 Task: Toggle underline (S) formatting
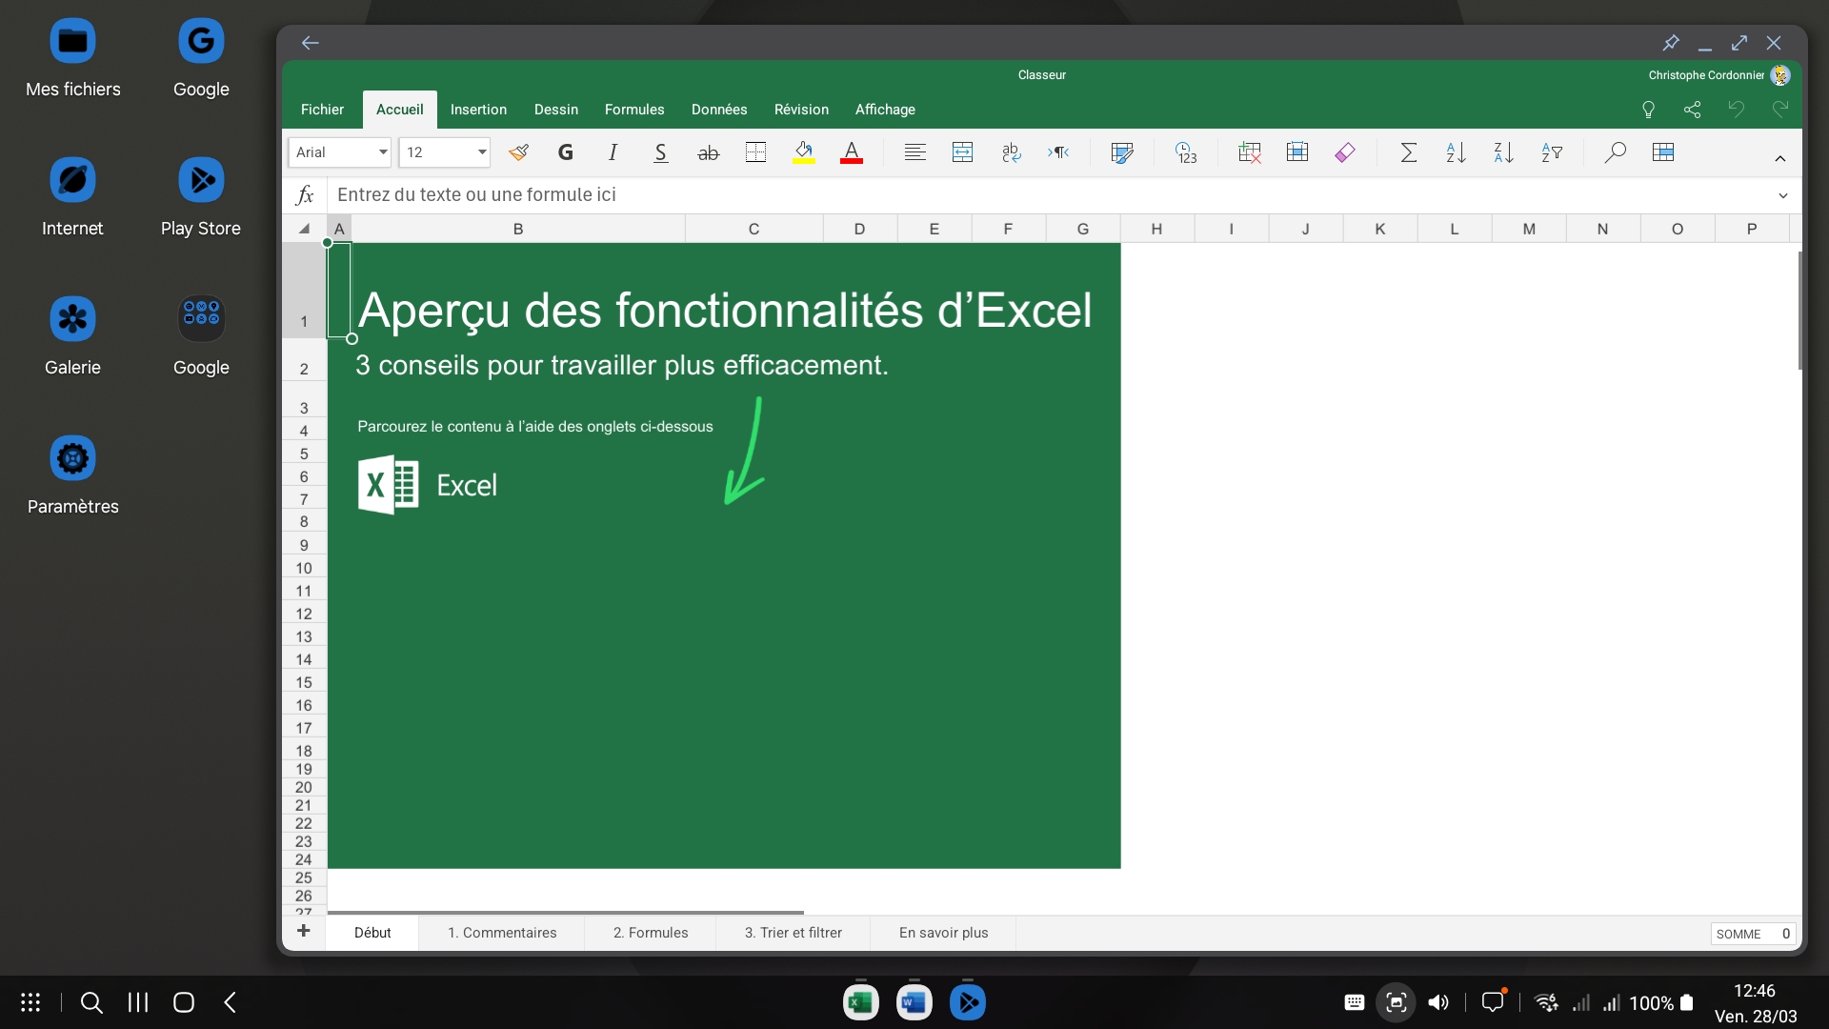pos(660,152)
